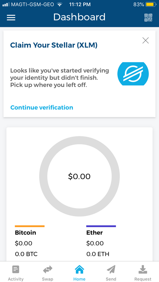The height and width of the screenshot is (282, 159).
Task: Open the Activity tab icon
Action: tap(16, 269)
